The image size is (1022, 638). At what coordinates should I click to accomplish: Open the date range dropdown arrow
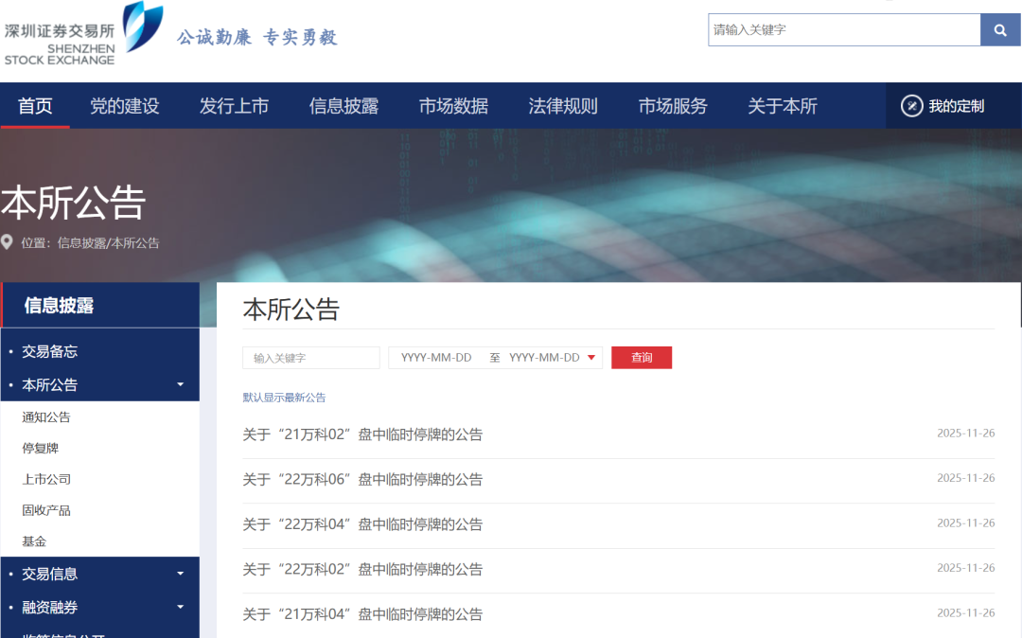point(591,358)
